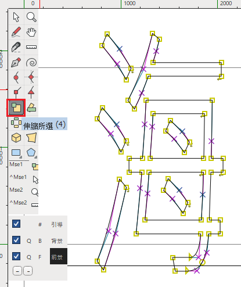This screenshot has height=287, width=241.
Task: Click the on-curve point atop the top-left stroke
Action: (x=107, y=34)
